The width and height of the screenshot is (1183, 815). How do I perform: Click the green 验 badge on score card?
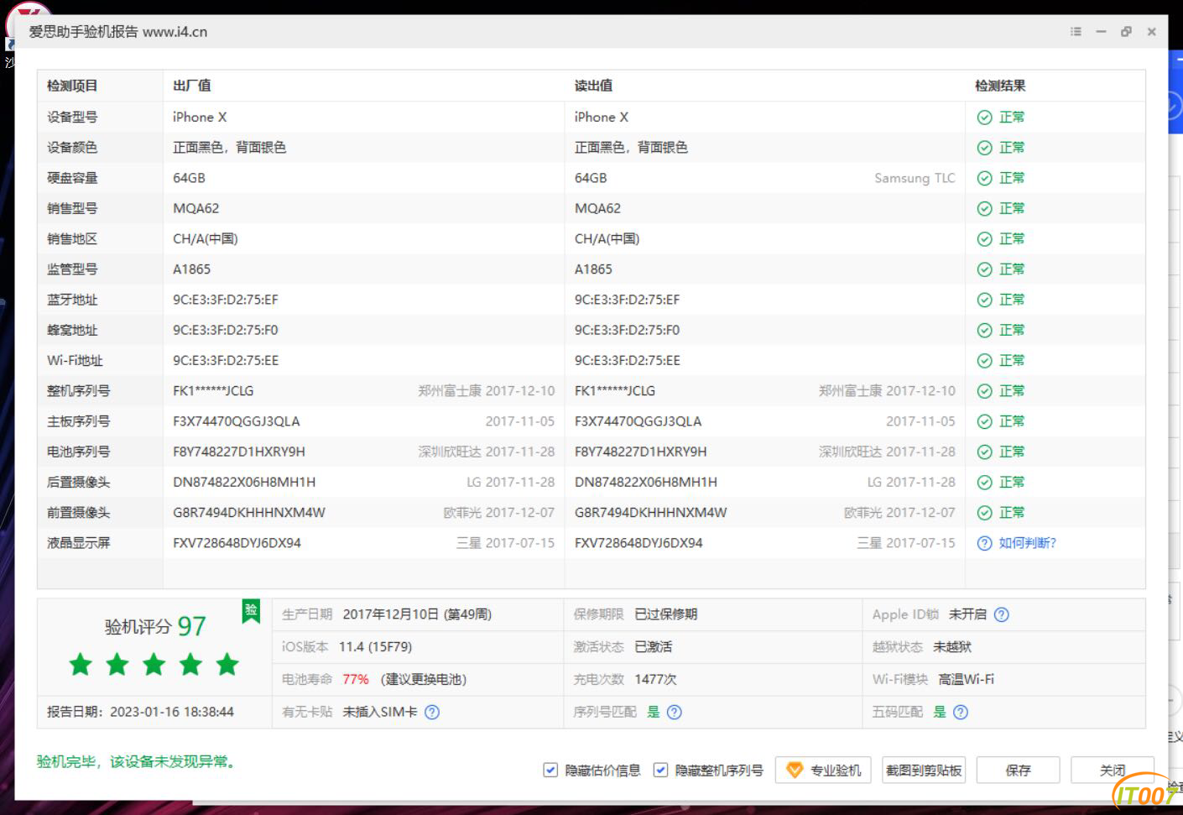[251, 611]
